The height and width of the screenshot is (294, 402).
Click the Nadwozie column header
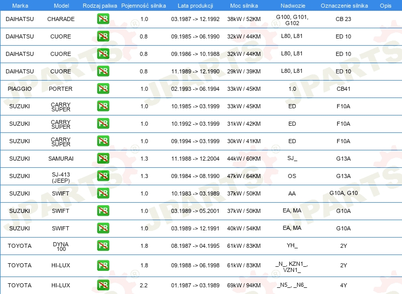click(x=293, y=6)
